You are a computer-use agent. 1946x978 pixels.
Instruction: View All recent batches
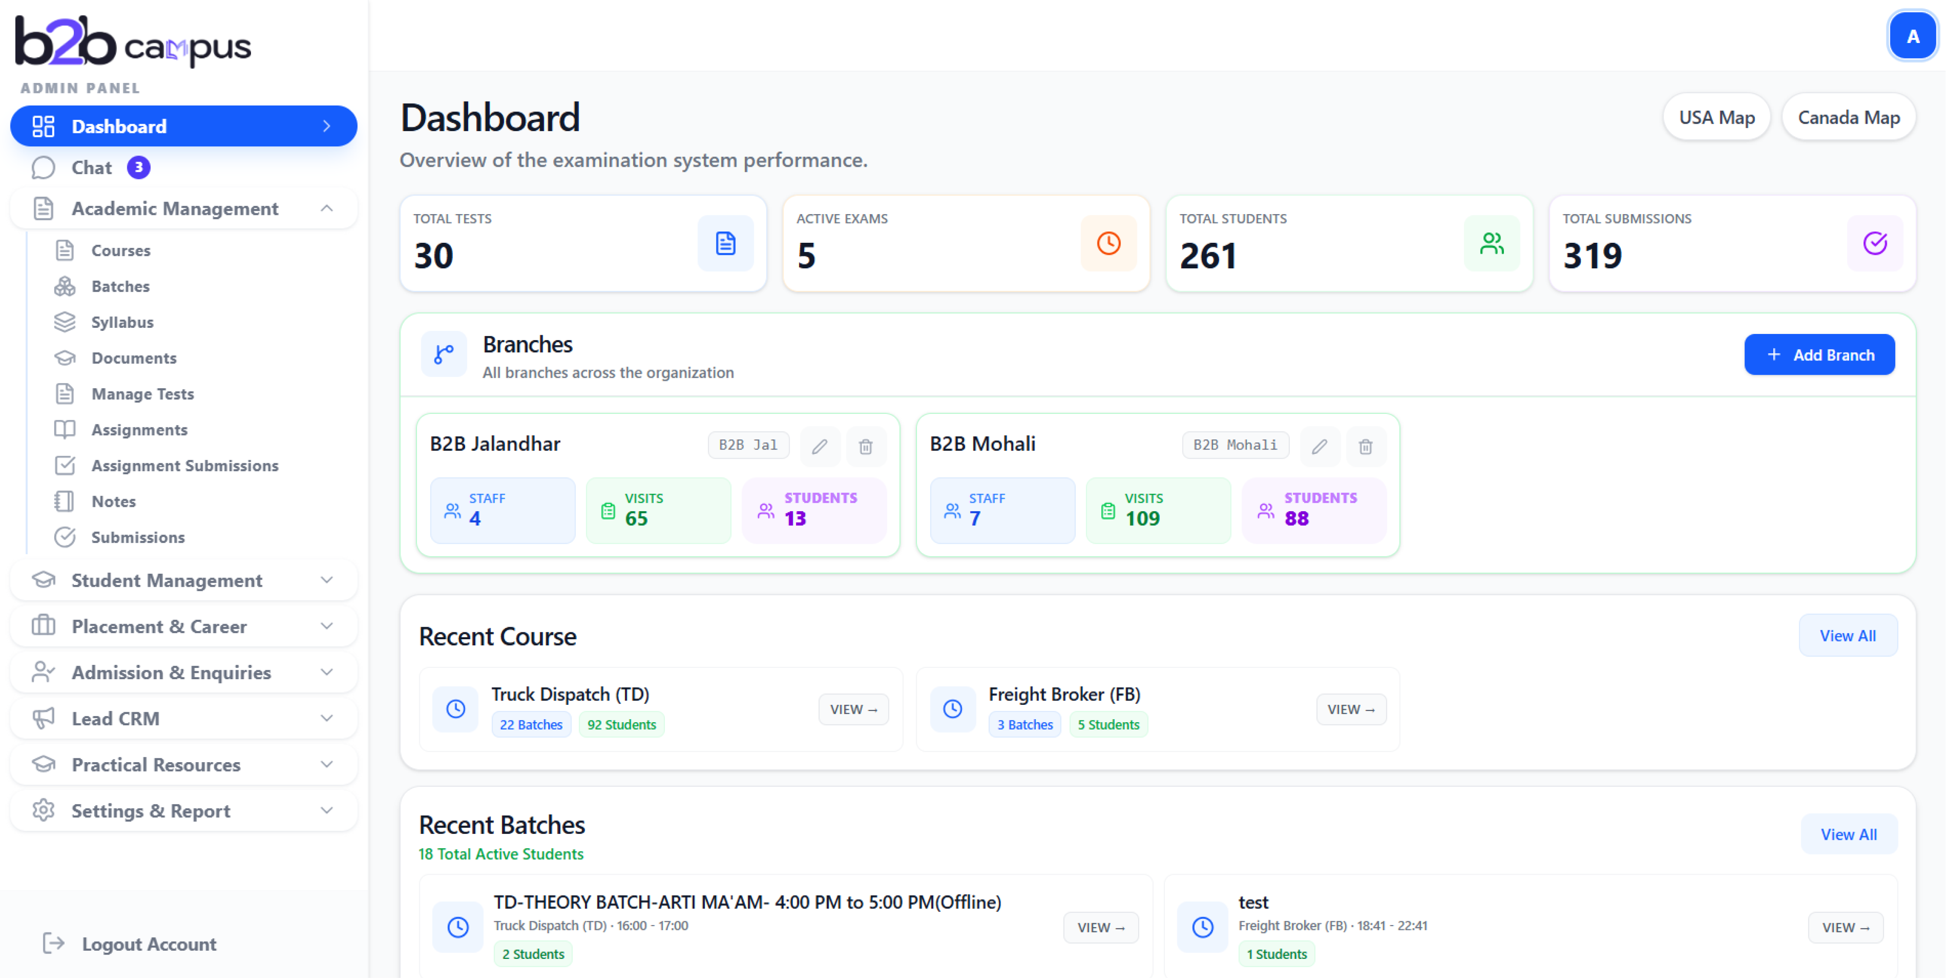(x=1848, y=834)
